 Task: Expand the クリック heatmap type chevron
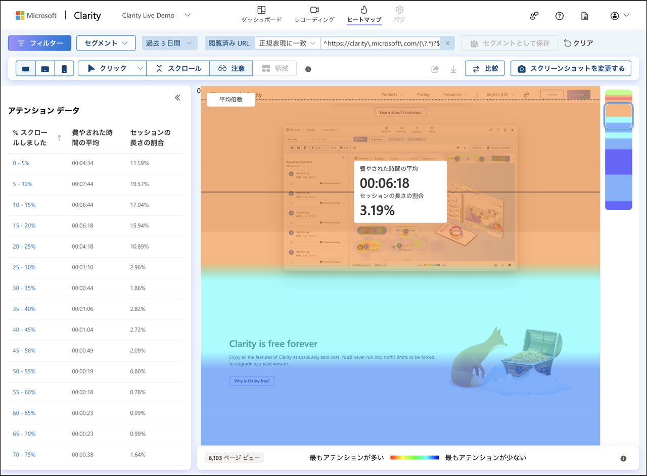(x=140, y=68)
